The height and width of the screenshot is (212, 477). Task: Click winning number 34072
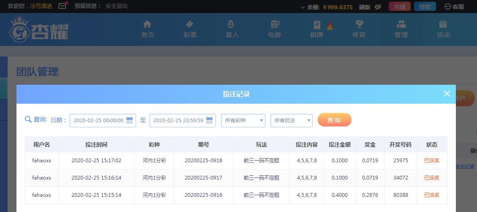pos(401,178)
